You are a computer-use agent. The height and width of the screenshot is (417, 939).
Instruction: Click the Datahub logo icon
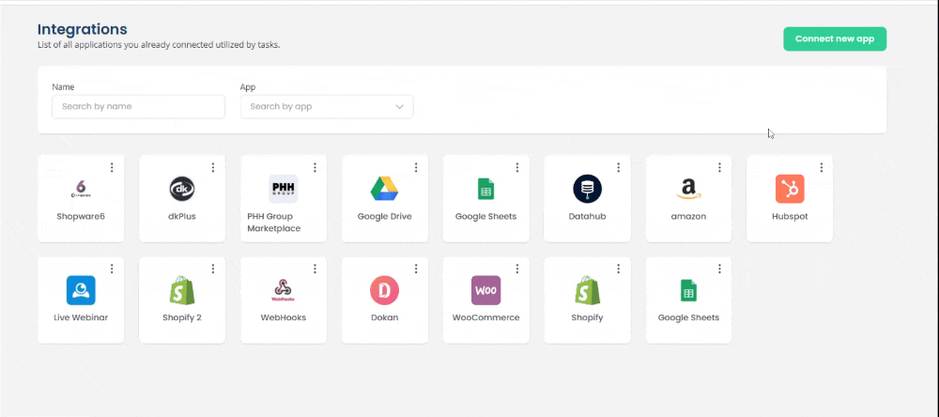click(587, 189)
